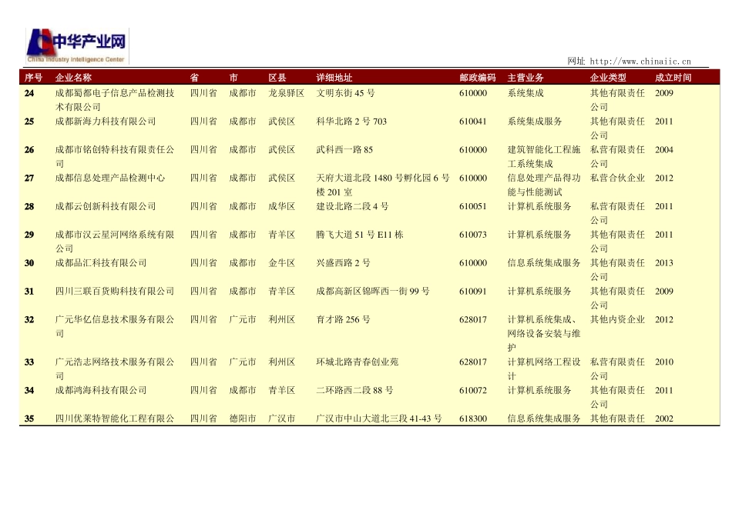Click business 计算机网络工程设计
732x517 pixels.
pos(544,369)
